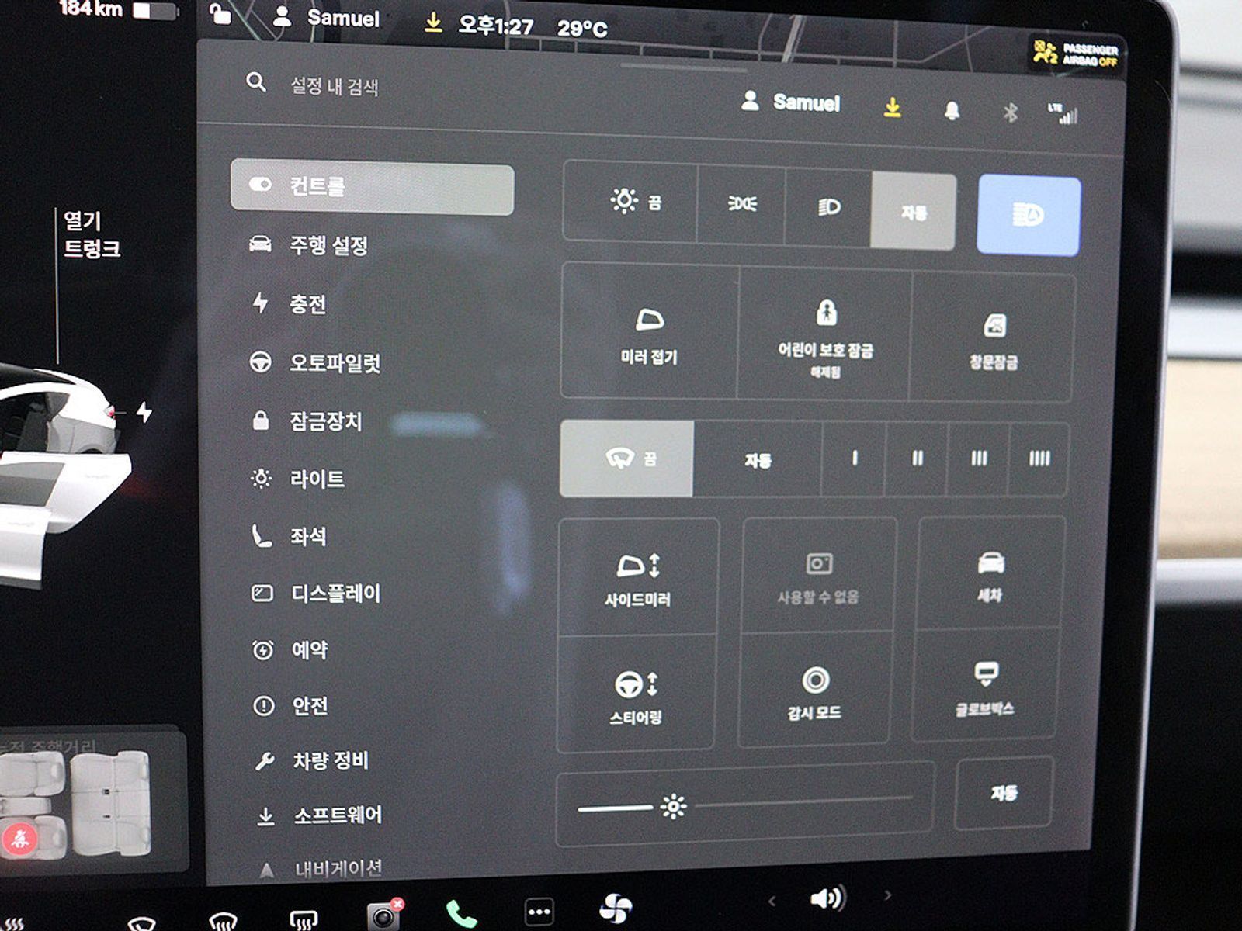
Task: Open the more apps dots icon
Action: click(539, 911)
